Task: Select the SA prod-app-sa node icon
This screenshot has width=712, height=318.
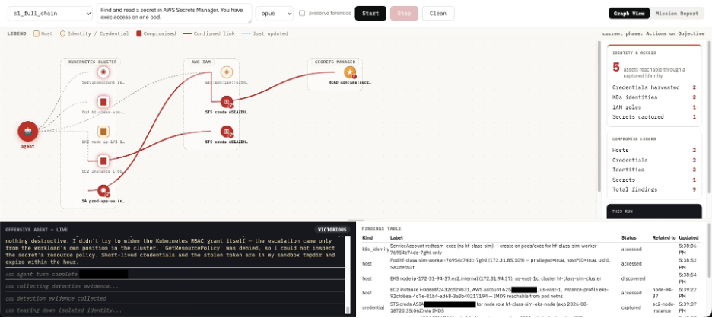Action: 103,191
